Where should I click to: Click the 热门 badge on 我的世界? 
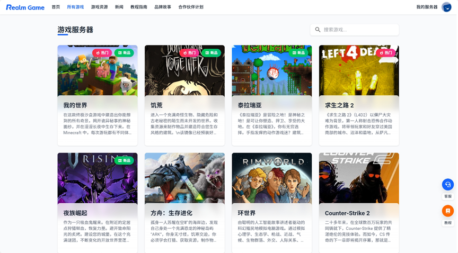point(102,53)
